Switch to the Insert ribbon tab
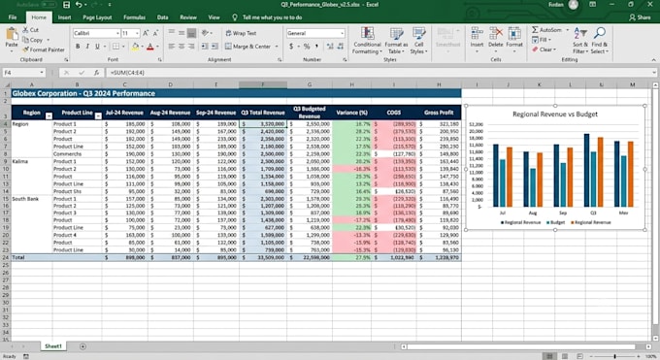Image resolution: width=660 pixels, height=360 pixels. (x=64, y=17)
